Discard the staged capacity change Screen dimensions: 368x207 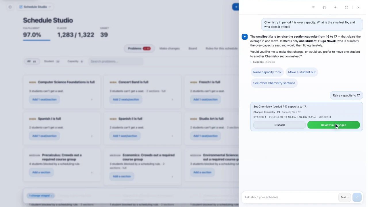tap(279, 125)
